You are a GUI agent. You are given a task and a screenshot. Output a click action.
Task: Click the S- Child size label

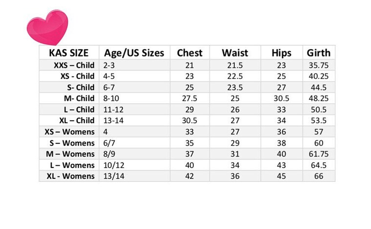coord(81,87)
